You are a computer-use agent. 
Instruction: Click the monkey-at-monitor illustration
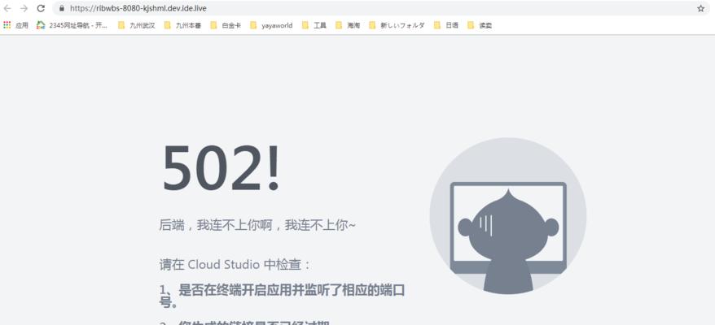point(508,216)
